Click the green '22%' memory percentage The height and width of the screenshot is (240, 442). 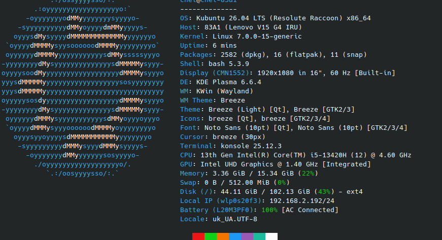click(x=308, y=174)
